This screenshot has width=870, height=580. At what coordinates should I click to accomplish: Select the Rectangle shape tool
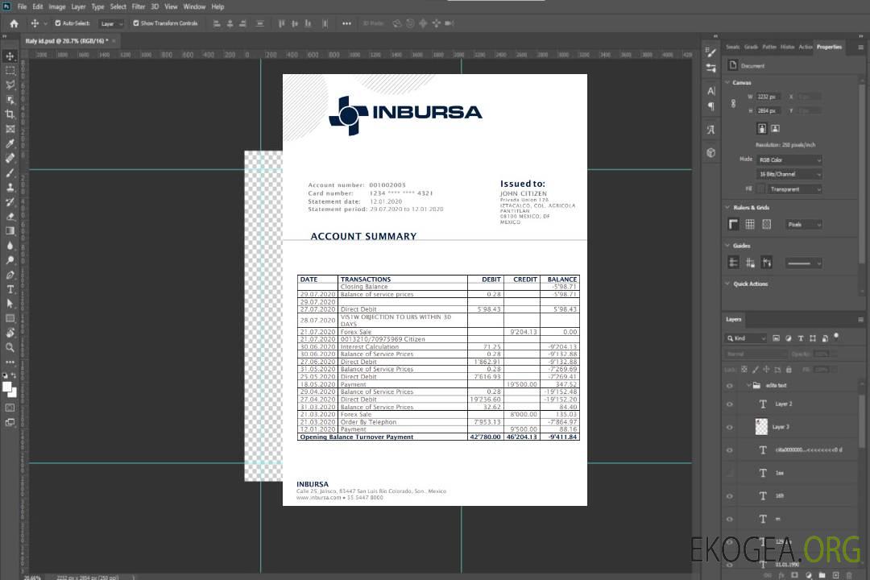point(10,318)
